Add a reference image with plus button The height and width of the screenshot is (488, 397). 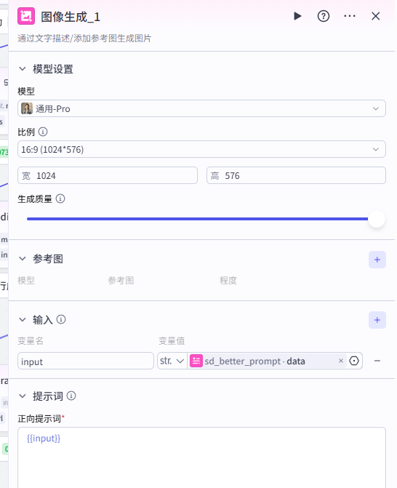point(377,260)
